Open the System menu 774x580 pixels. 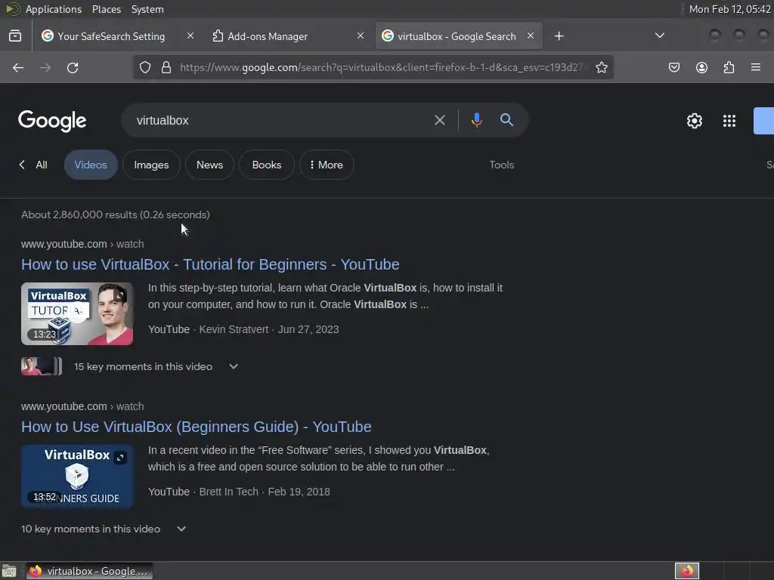(x=147, y=9)
